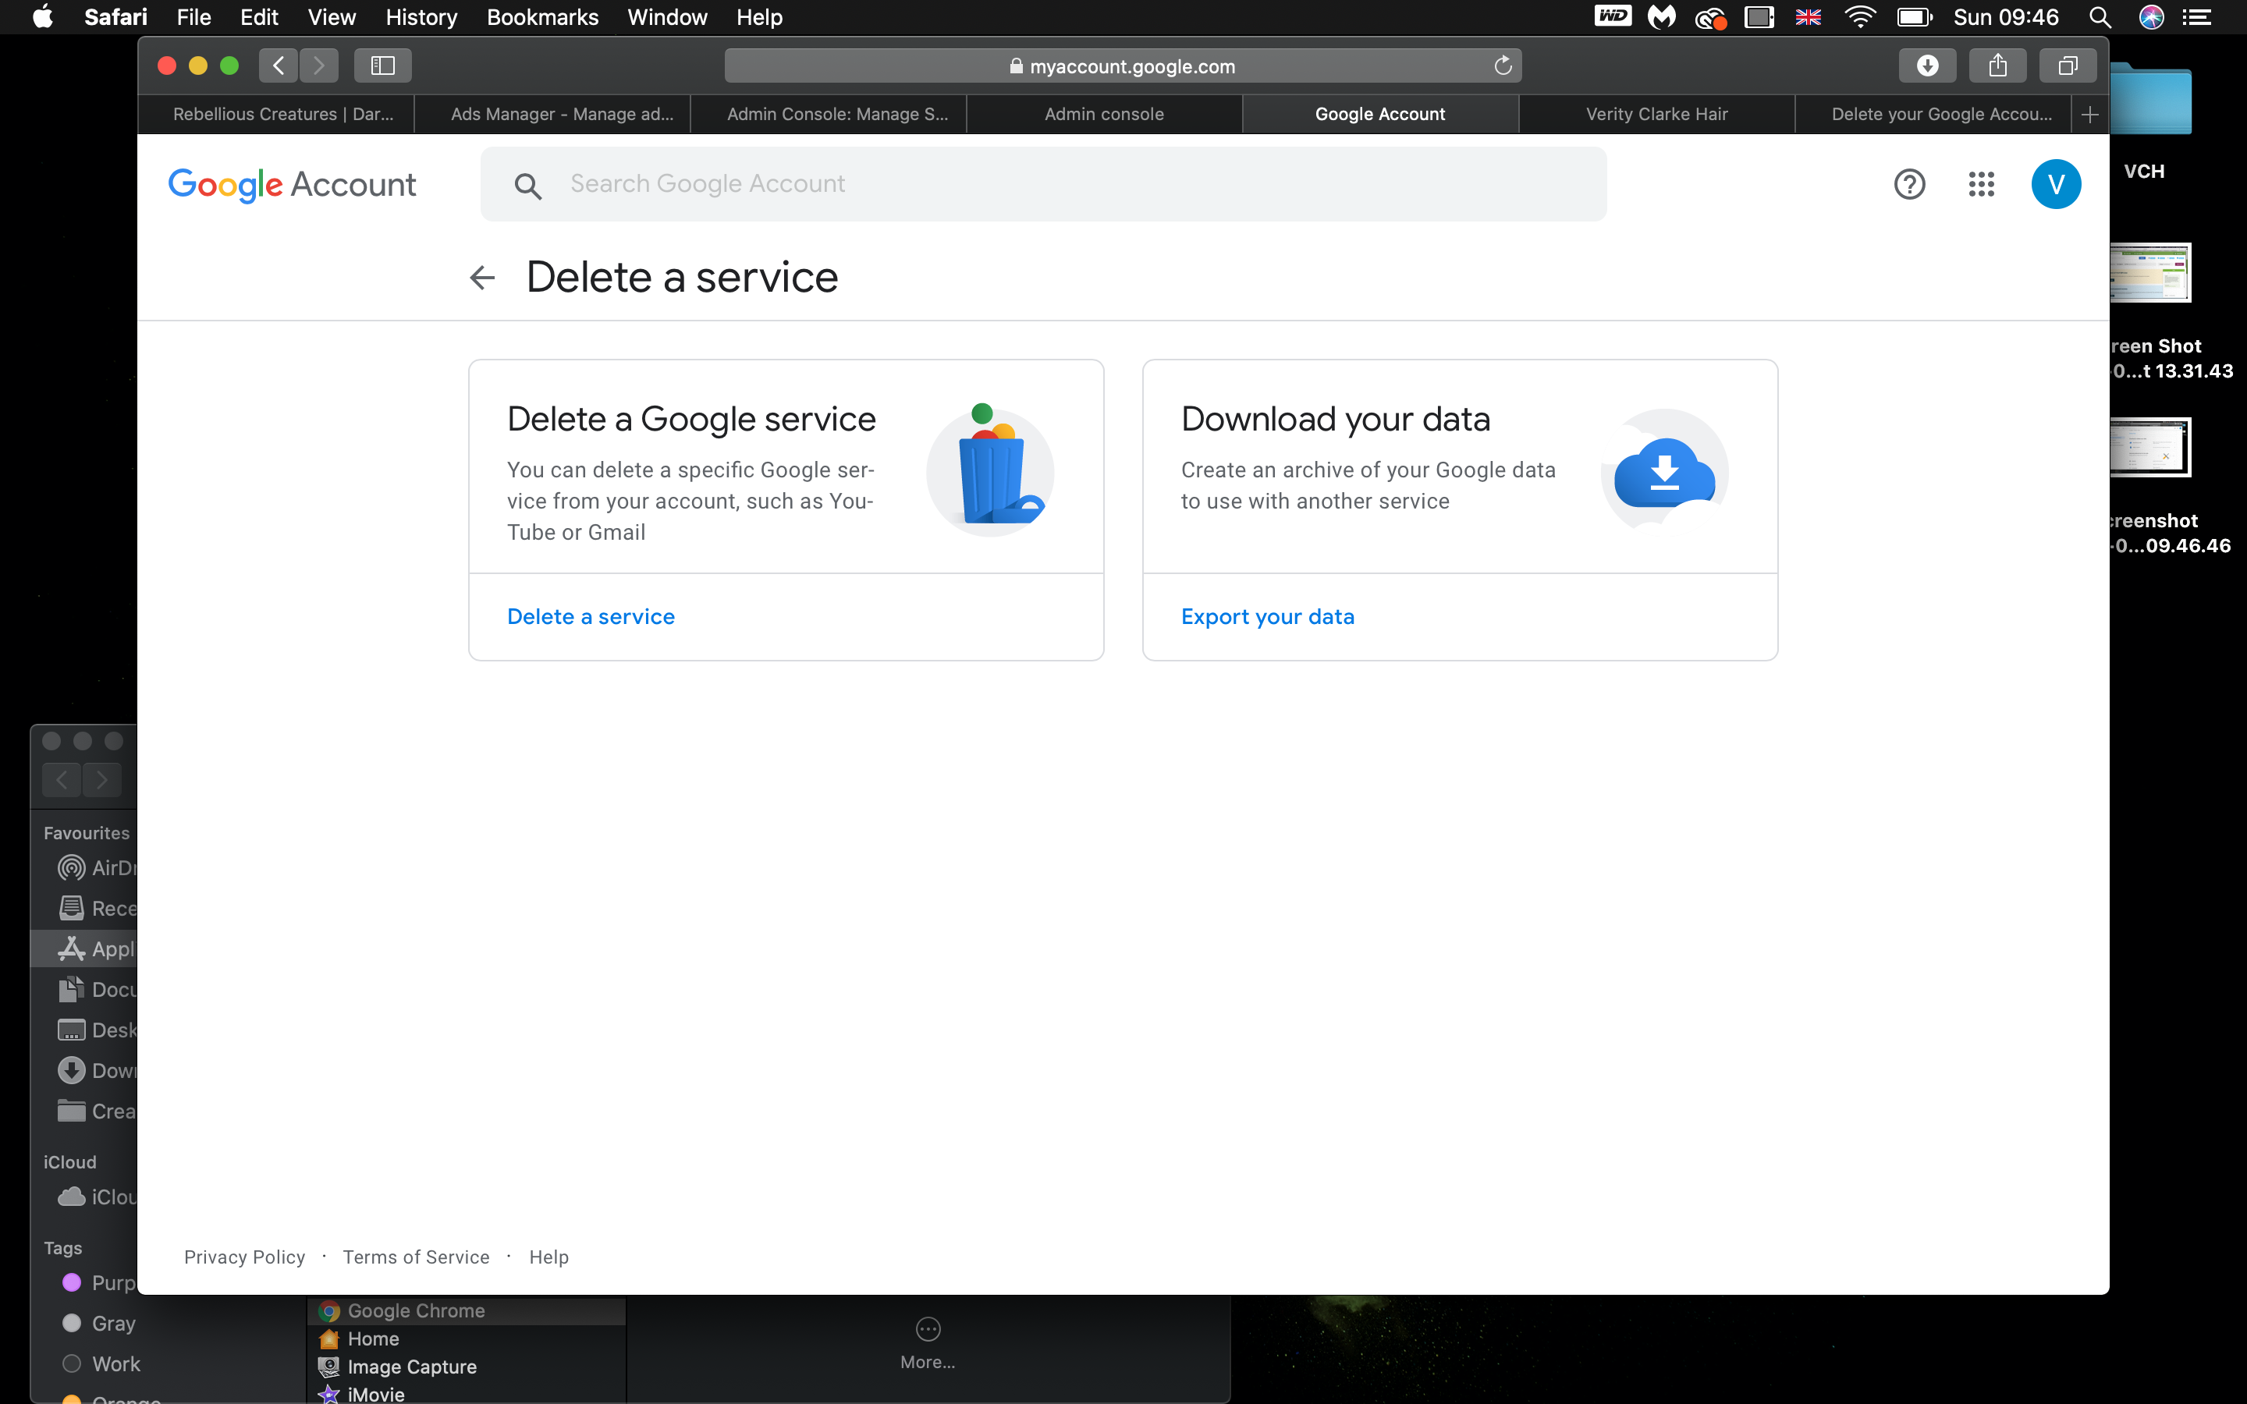Toggle the Safari sidebar button
The image size is (2247, 1404).
(x=382, y=66)
